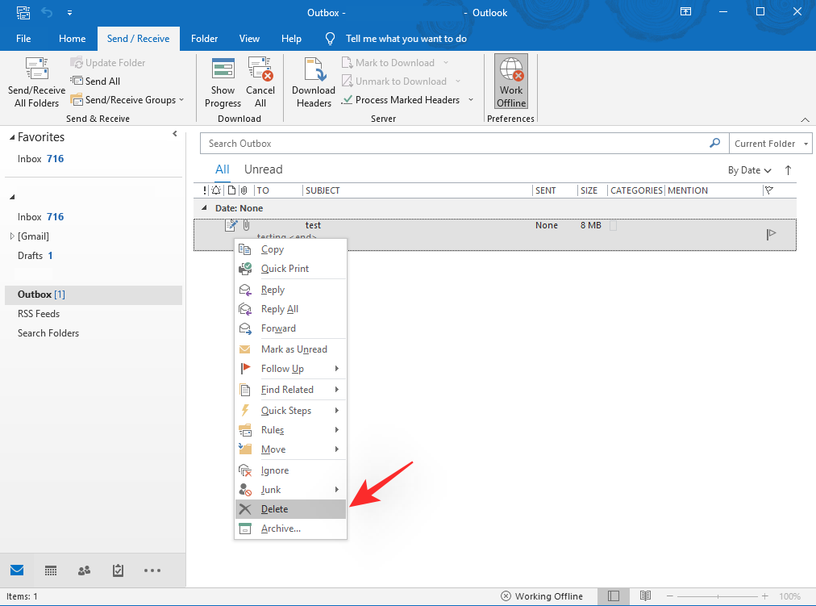Open the File tab
Screen dimensions: 816x606
[x=23, y=39]
